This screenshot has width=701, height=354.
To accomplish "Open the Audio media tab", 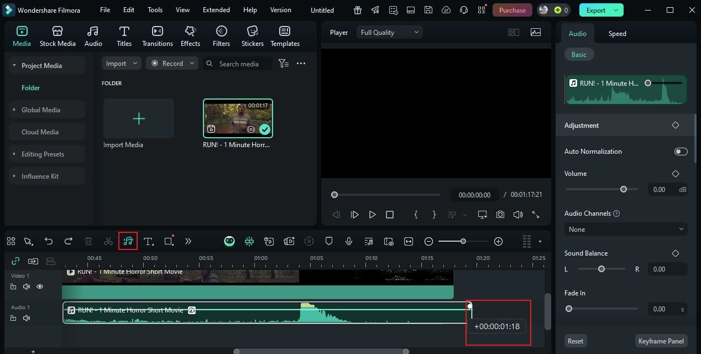I will pyautogui.click(x=93, y=37).
